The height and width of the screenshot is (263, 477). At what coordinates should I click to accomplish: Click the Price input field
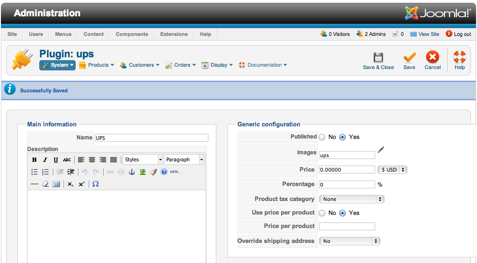coord(347,170)
